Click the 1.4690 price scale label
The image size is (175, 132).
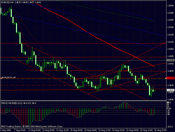click(171, 85)
